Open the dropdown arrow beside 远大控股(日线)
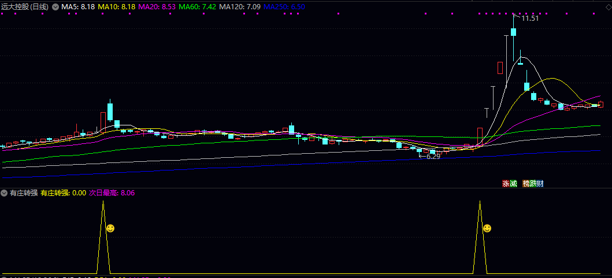Screen dimensions: 612x278 tap(55, 6)
